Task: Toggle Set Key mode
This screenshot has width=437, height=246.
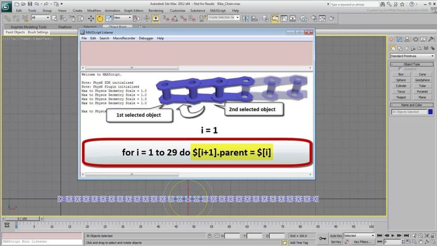Action: click(x=335, y=241)
